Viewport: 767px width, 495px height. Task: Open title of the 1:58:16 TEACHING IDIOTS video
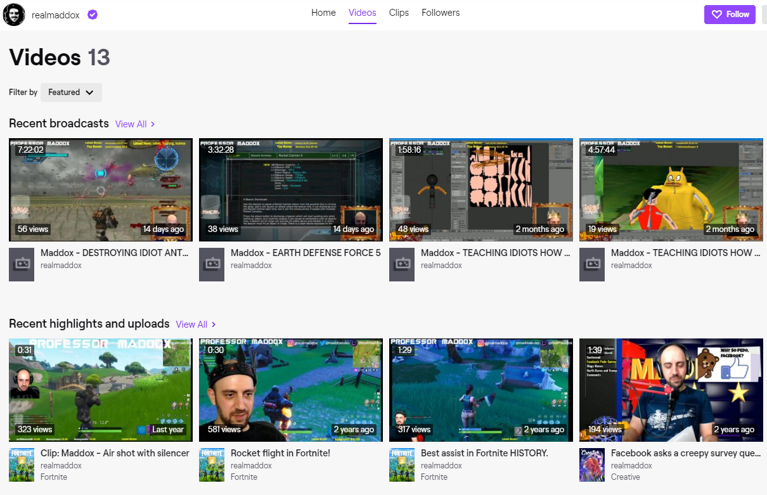496,253
